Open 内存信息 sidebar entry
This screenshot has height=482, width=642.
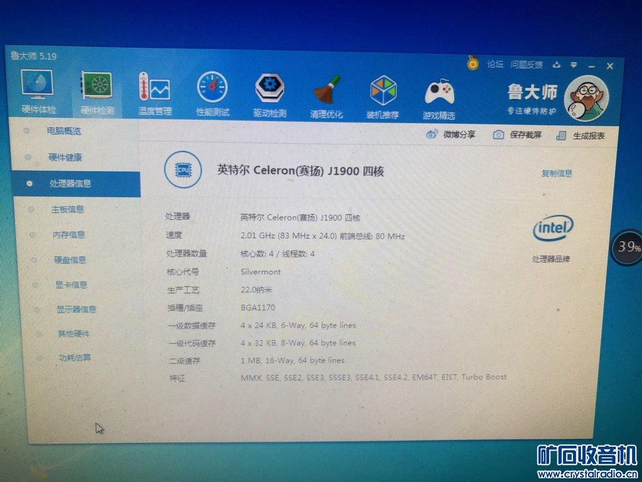pos(69,235)
